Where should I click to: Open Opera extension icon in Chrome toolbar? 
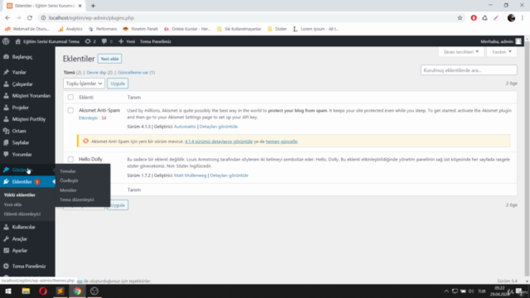[x=474, y=18]
